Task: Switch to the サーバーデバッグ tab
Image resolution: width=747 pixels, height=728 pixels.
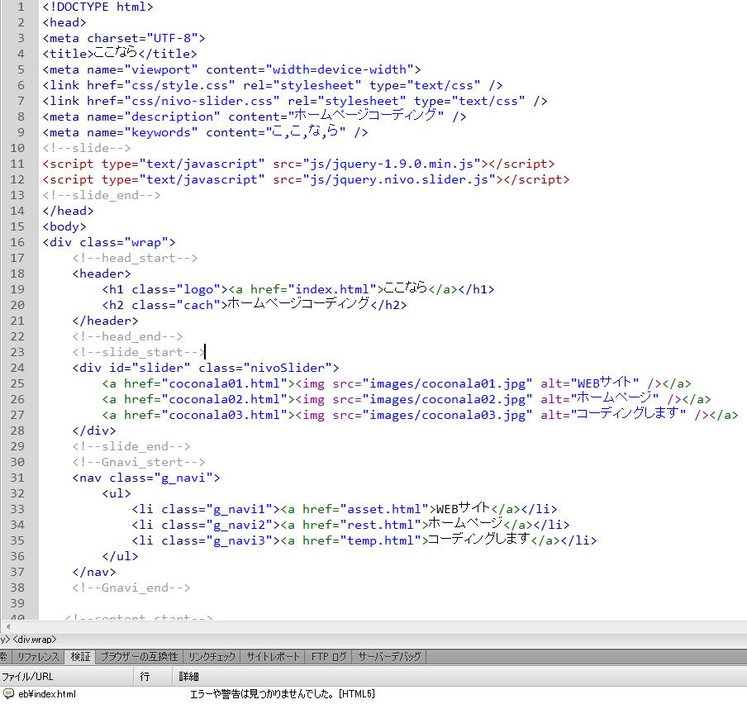Action: click(389, 657)
